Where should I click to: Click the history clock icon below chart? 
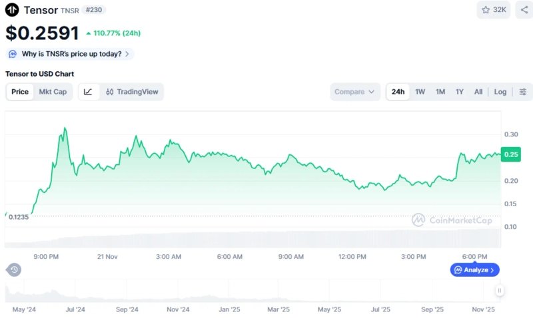click(14, 269)
